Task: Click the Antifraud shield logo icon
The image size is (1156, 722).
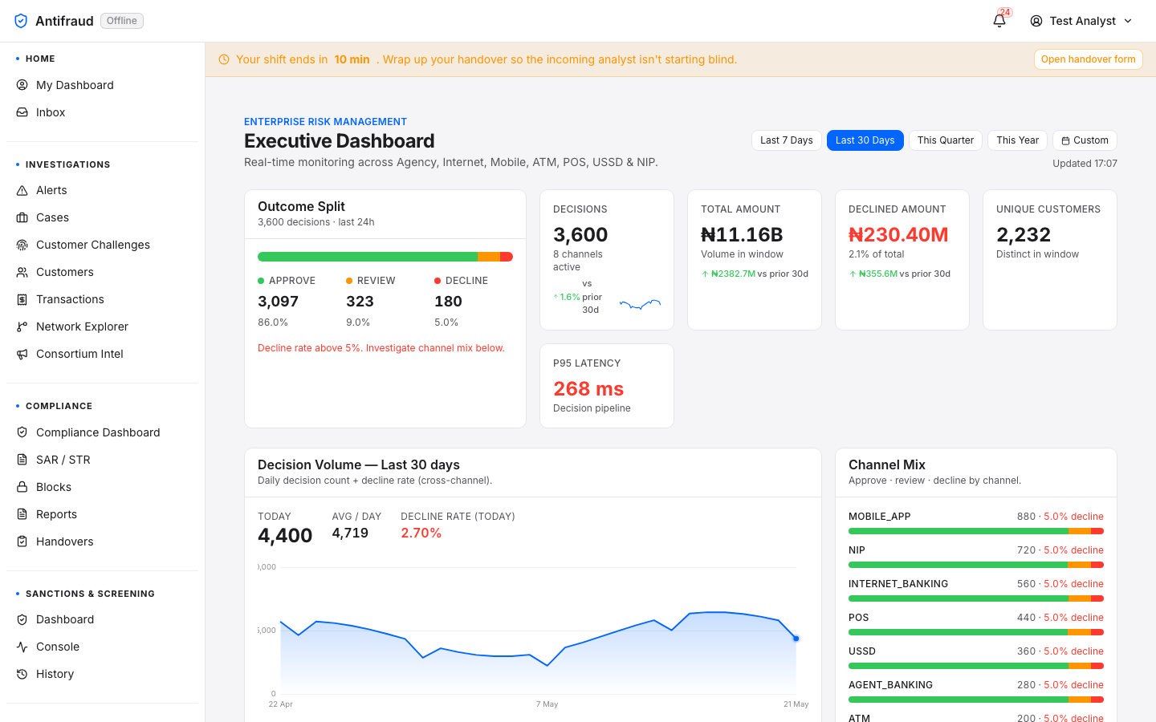Action: point(22,21)
